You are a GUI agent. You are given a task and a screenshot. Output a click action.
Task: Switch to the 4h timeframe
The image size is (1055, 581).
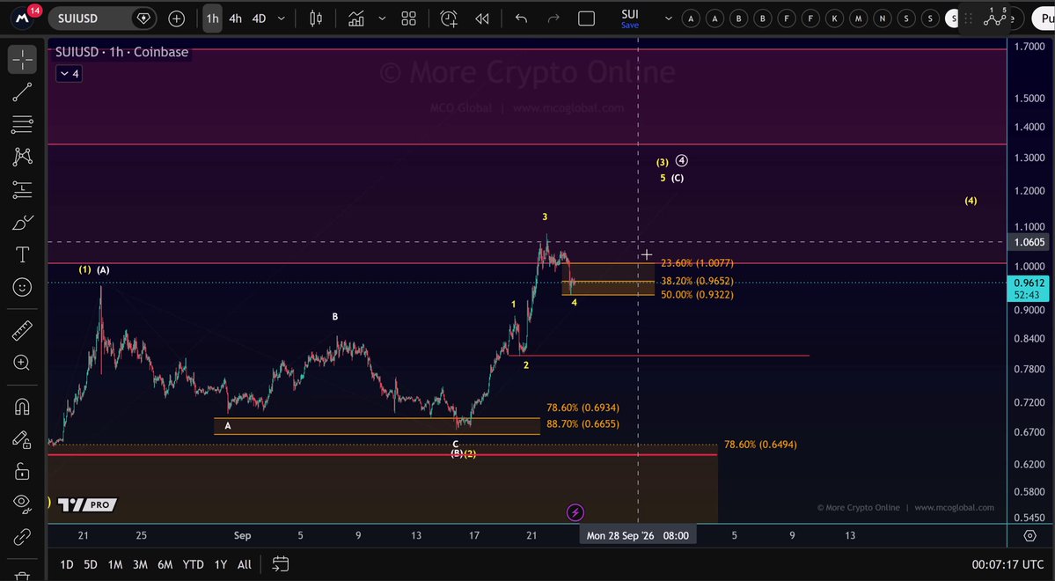(236, 18)
